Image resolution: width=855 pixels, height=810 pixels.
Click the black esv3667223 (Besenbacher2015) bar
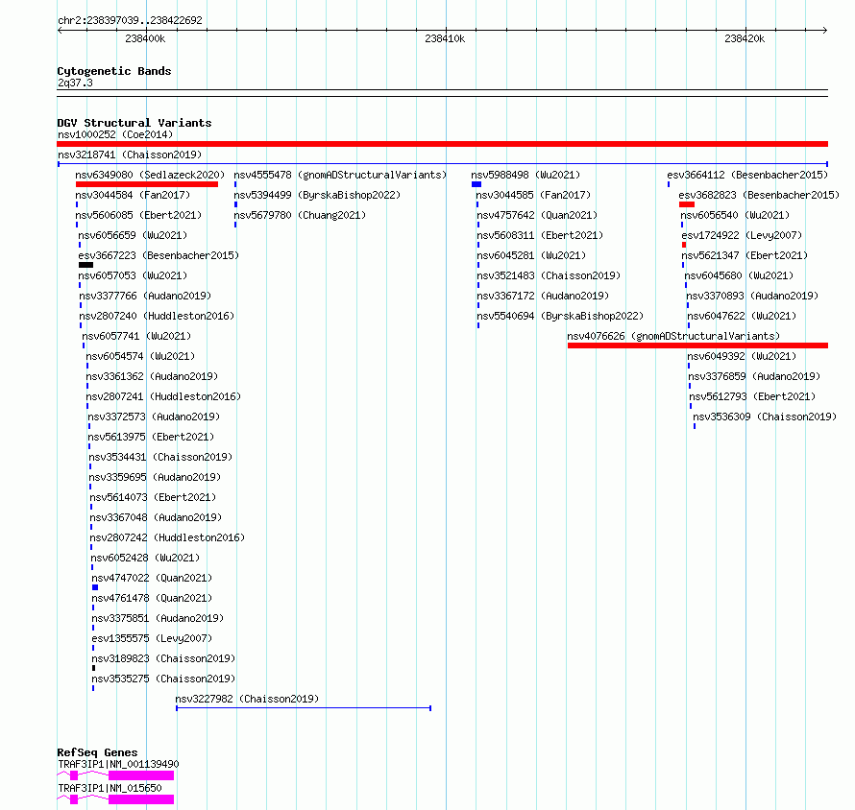click(85, 265)
